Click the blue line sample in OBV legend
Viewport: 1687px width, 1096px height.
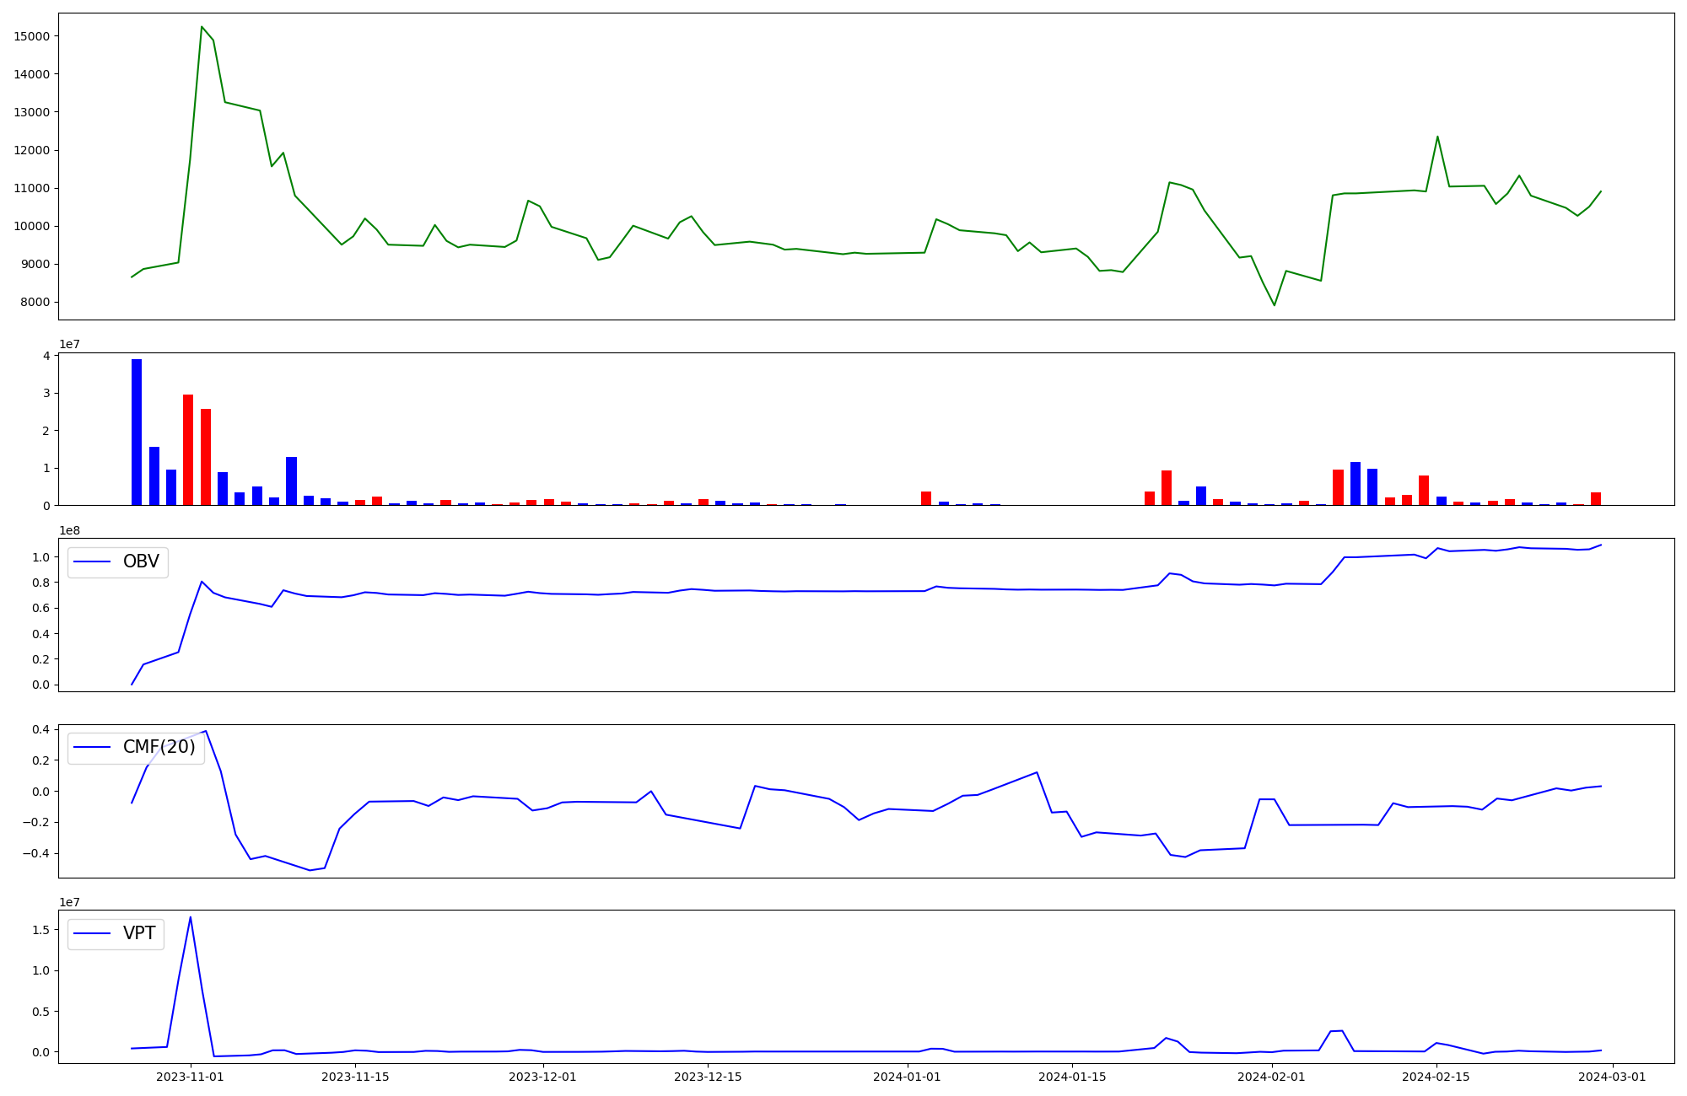[x=93, y=562]
